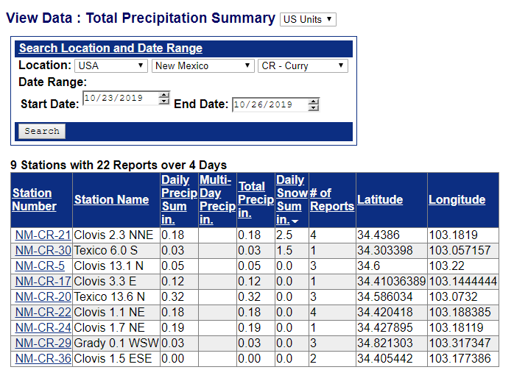
Task: Increase the End Date with up arrow
Action: coord(314,102)
